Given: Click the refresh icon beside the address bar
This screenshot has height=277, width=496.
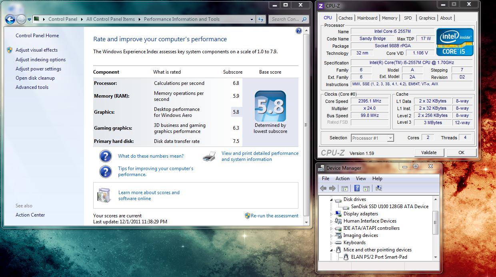Looking at the screenshot, I should coord(261,19).
